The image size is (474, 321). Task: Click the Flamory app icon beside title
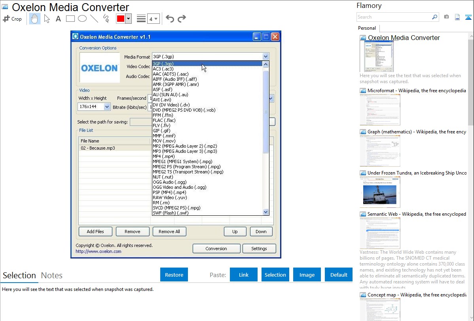coord(5,6)
